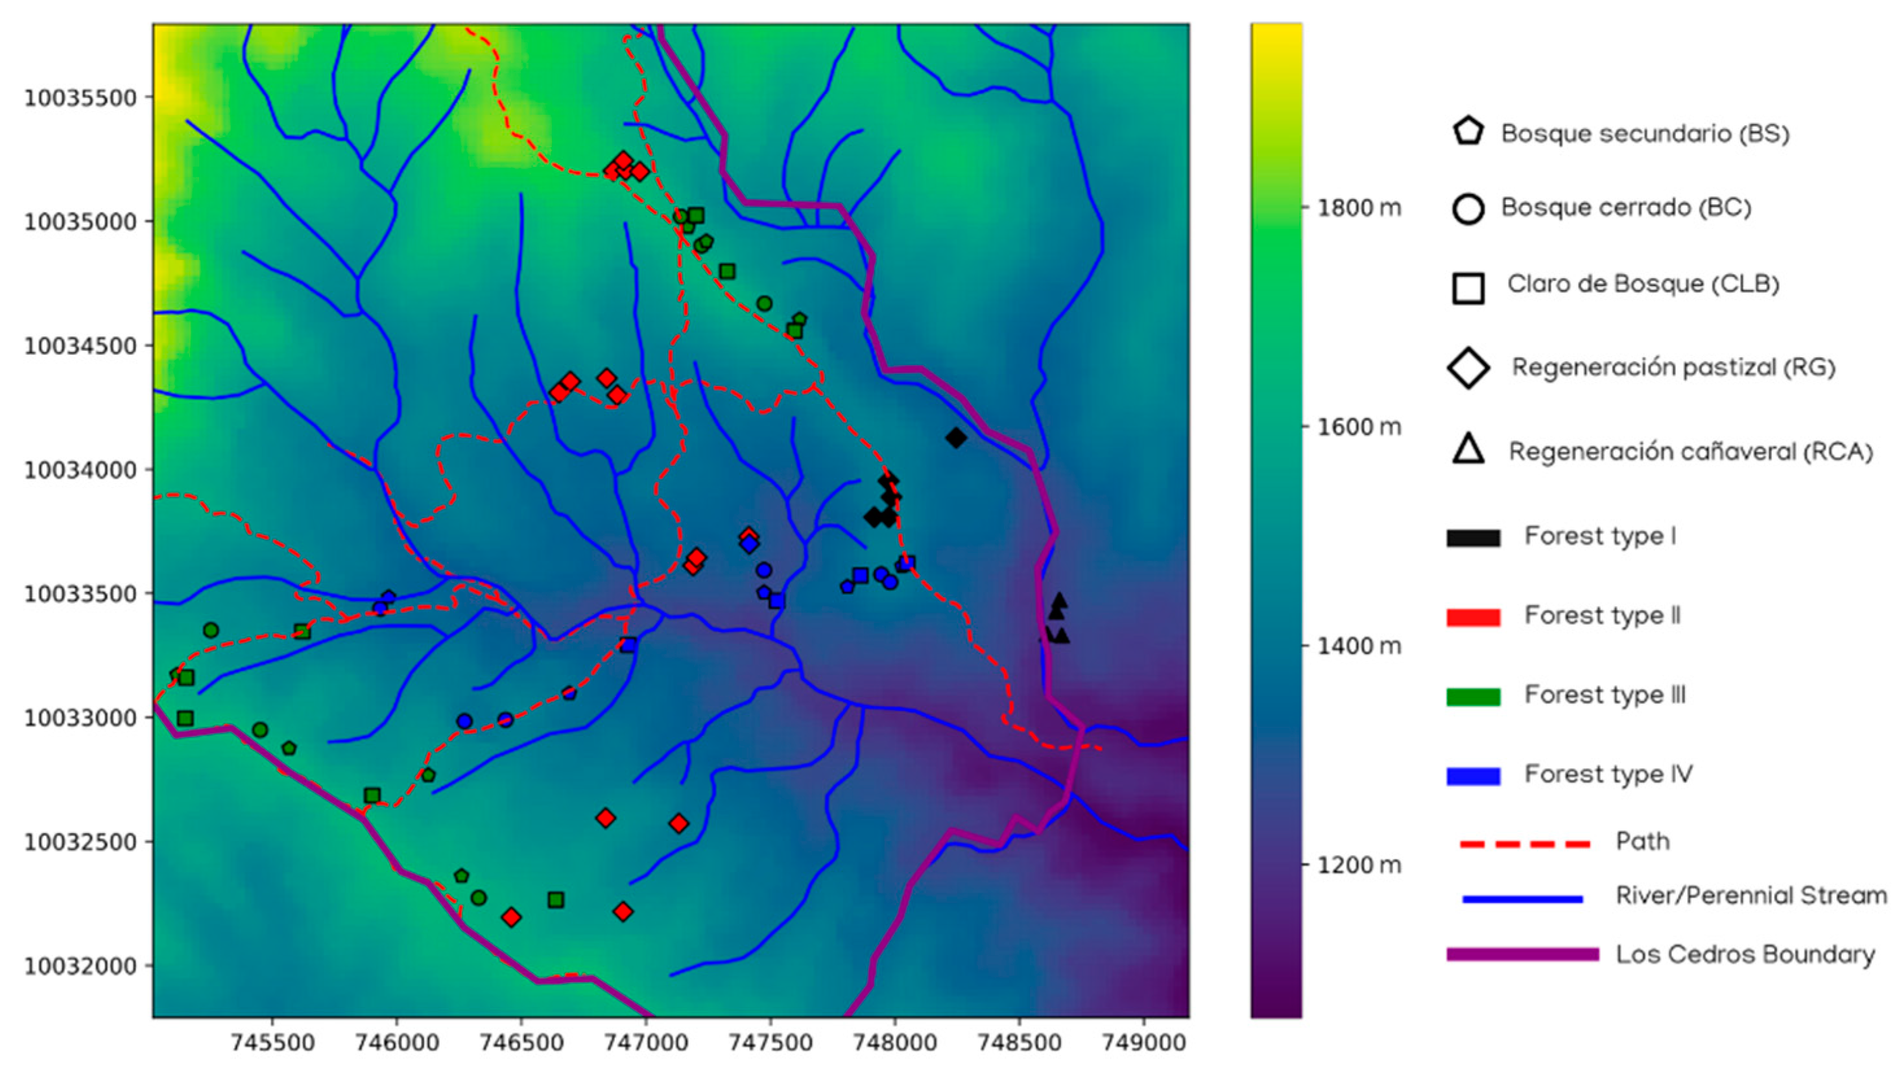This screenshot has width=1901, height=1067.
Task: Click the triangle icon for Regeneración cañaveral
Action: pos(1468,451)
